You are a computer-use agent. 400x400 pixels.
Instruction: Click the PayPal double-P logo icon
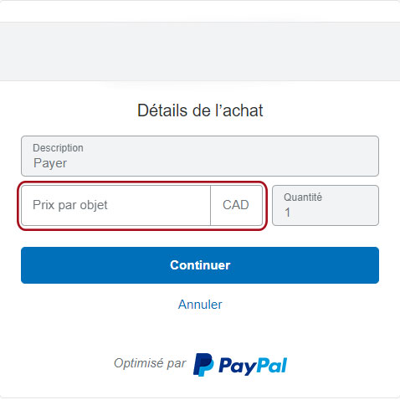click(x=203, y=365)
